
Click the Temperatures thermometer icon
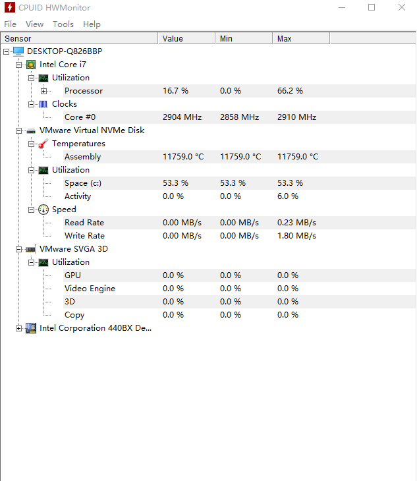pos(43,144)
